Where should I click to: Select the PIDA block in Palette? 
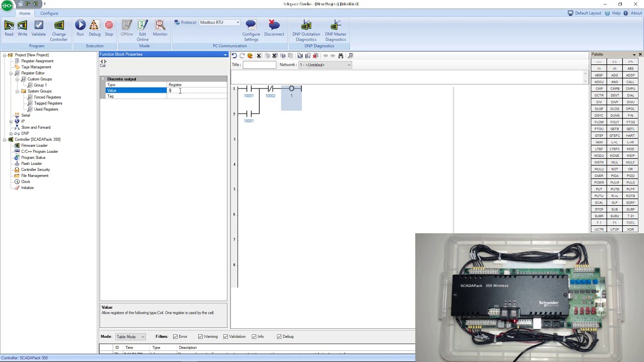[x=615, y=176]
